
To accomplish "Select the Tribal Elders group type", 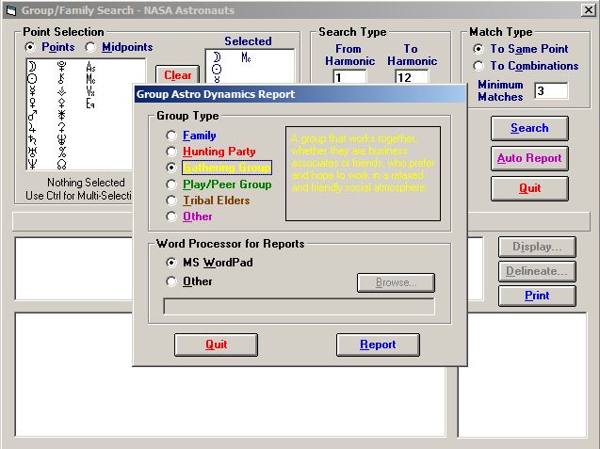I will coord(170,200).
